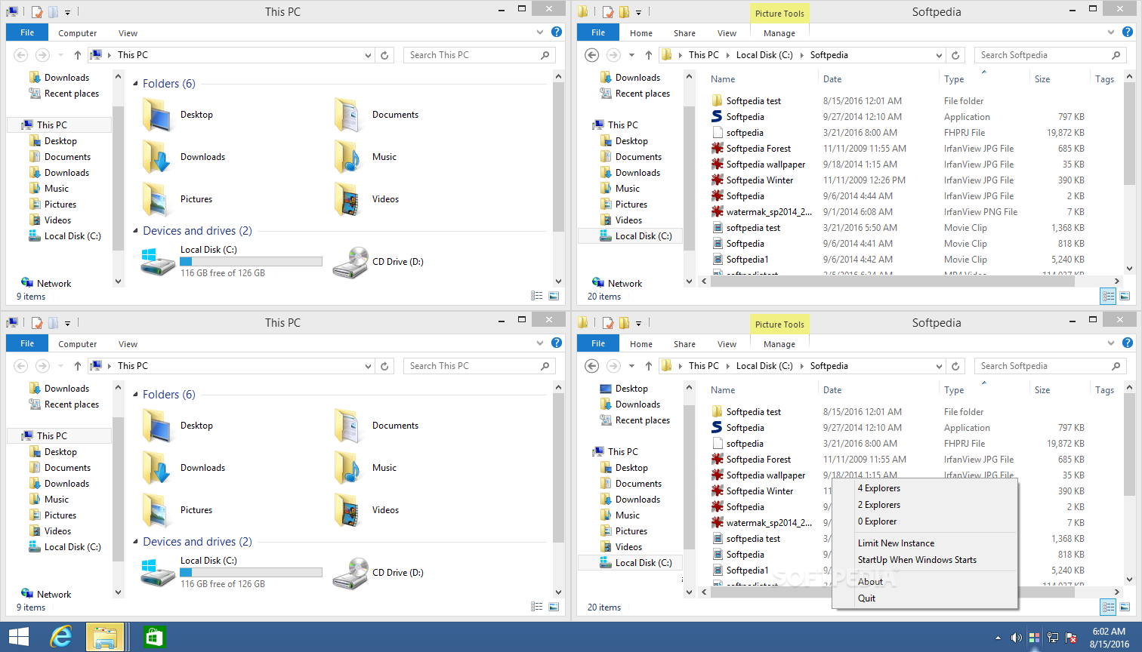1142x652 pixels.
Task: Collapse Devices and drives group in bottom-left window
Action: click(x=136, y=542)
